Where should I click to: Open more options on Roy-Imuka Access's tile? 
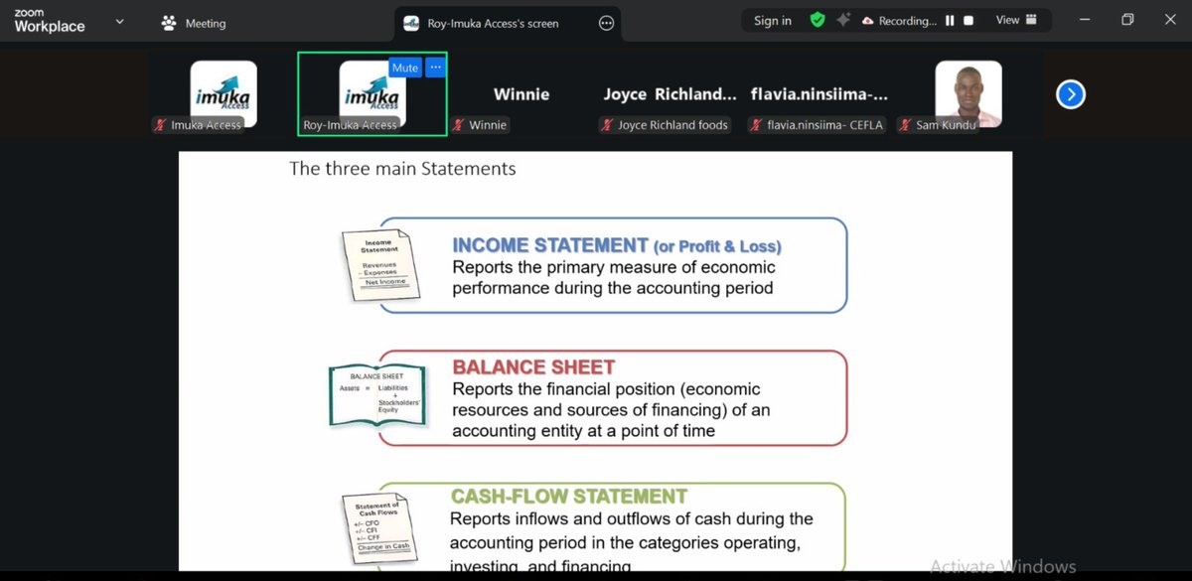435,67
